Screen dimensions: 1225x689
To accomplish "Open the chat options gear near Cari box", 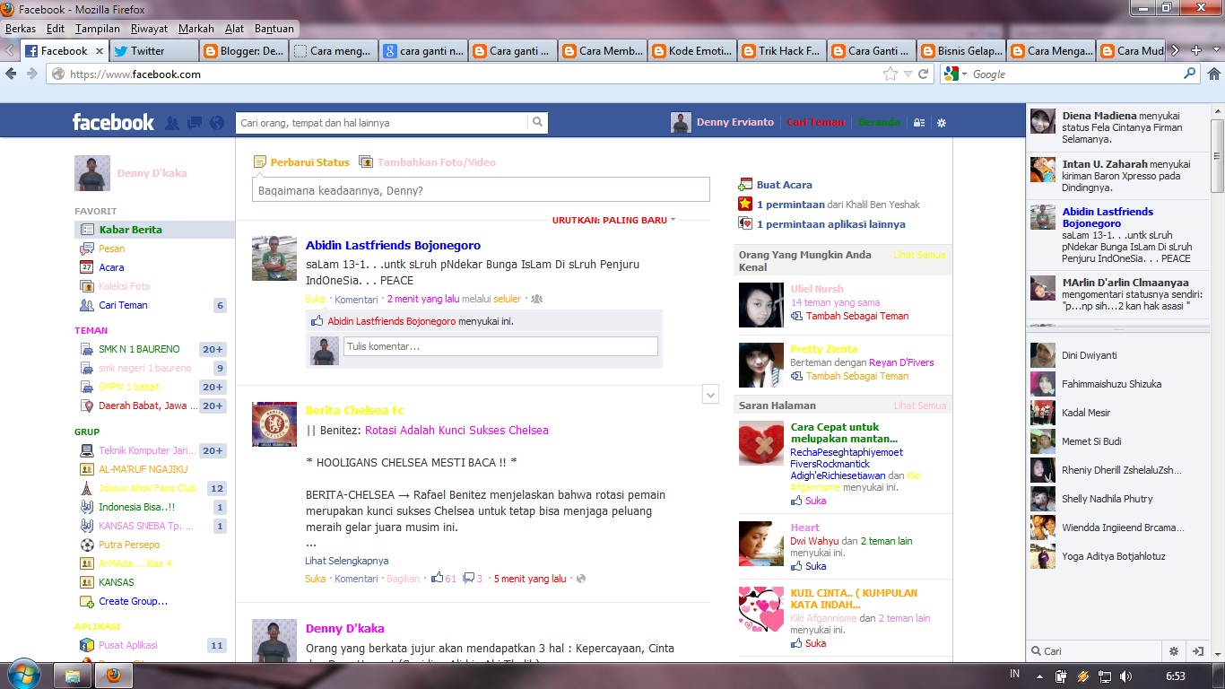I will click(x=1173, y=650).
